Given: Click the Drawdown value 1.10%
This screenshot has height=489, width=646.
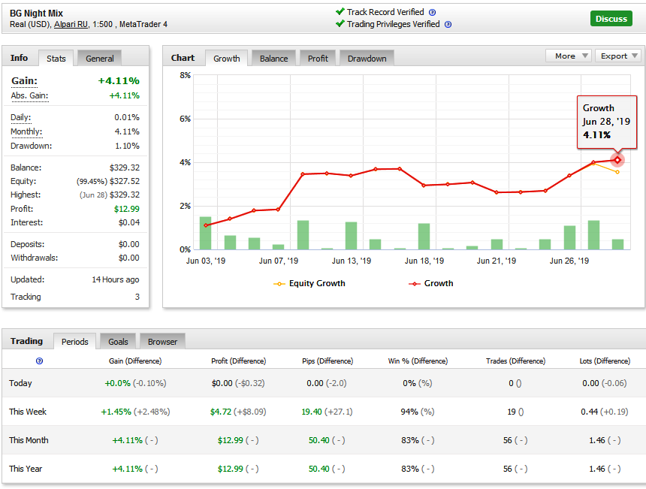Looking at the screenshot, I should pyautogui.click(x=127, y=146).
